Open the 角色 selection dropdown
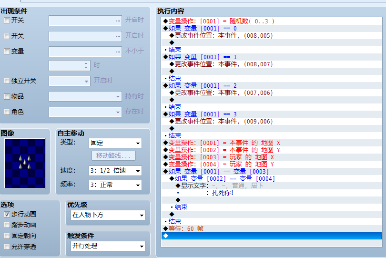 tap(85, 112)
